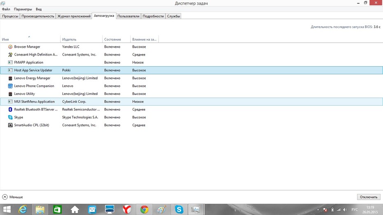Click the Отключить button
Image resolution: width=383 pixels, height=215 pixels.
tap(369, 197)
